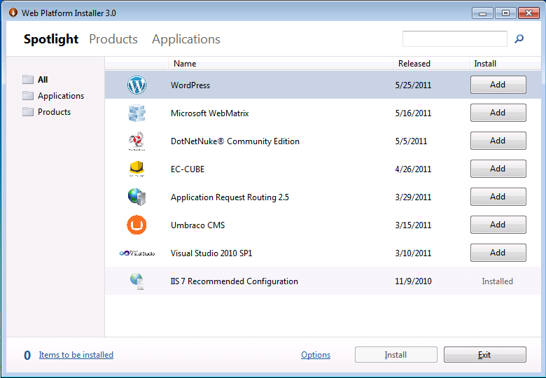This screenshot has height=378, width=546.
Task: Click the Exit button
Action: point(484,355)
